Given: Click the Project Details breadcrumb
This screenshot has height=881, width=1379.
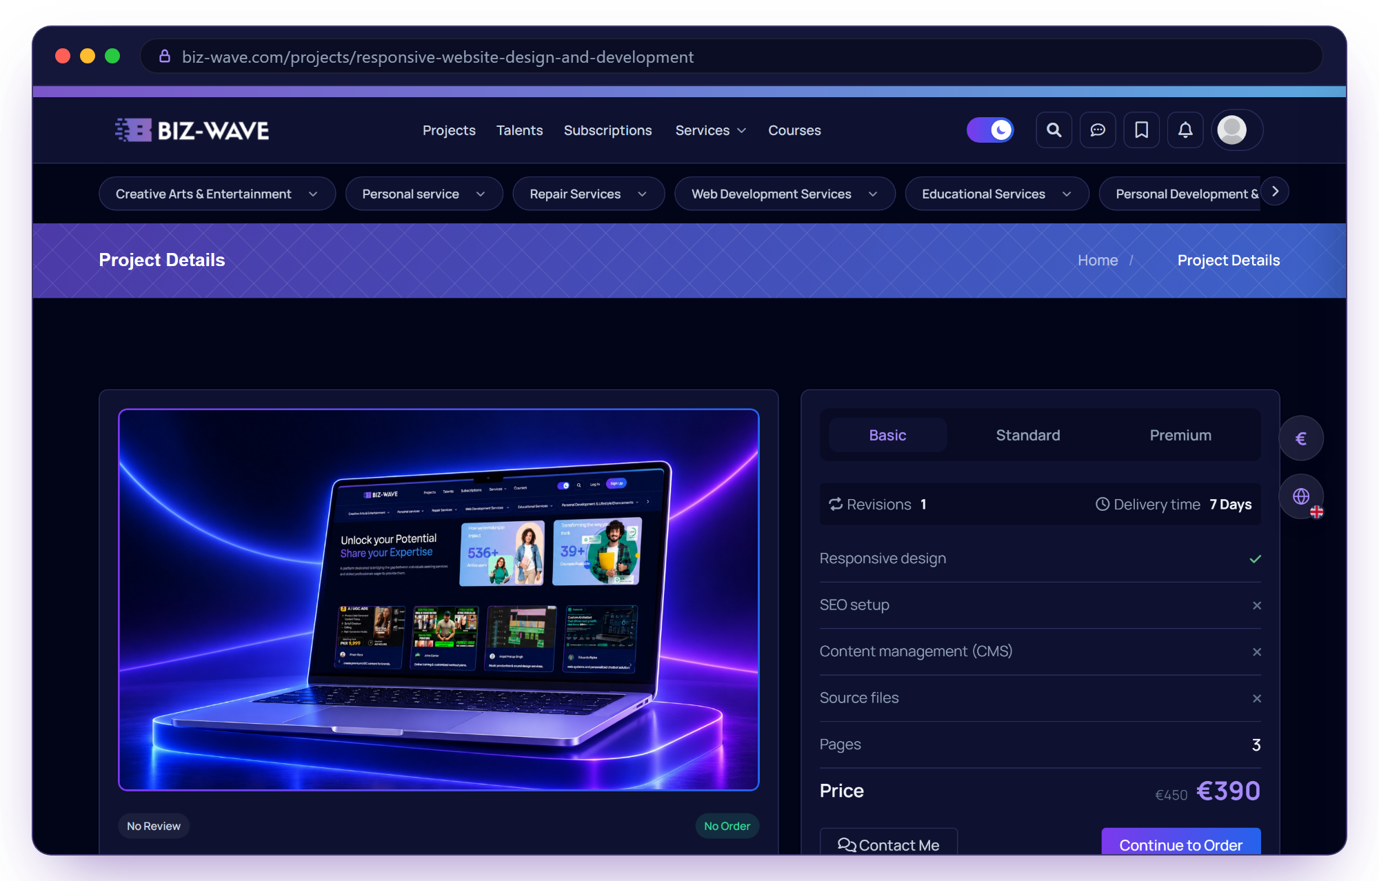Looking at the screenshot, I should 1228,260.
